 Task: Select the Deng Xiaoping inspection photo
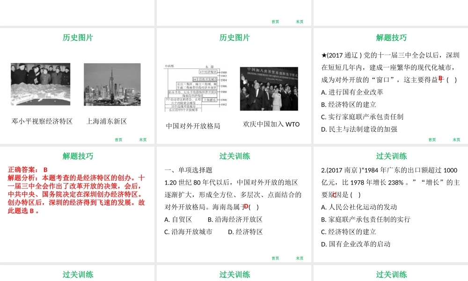[41, 84]
